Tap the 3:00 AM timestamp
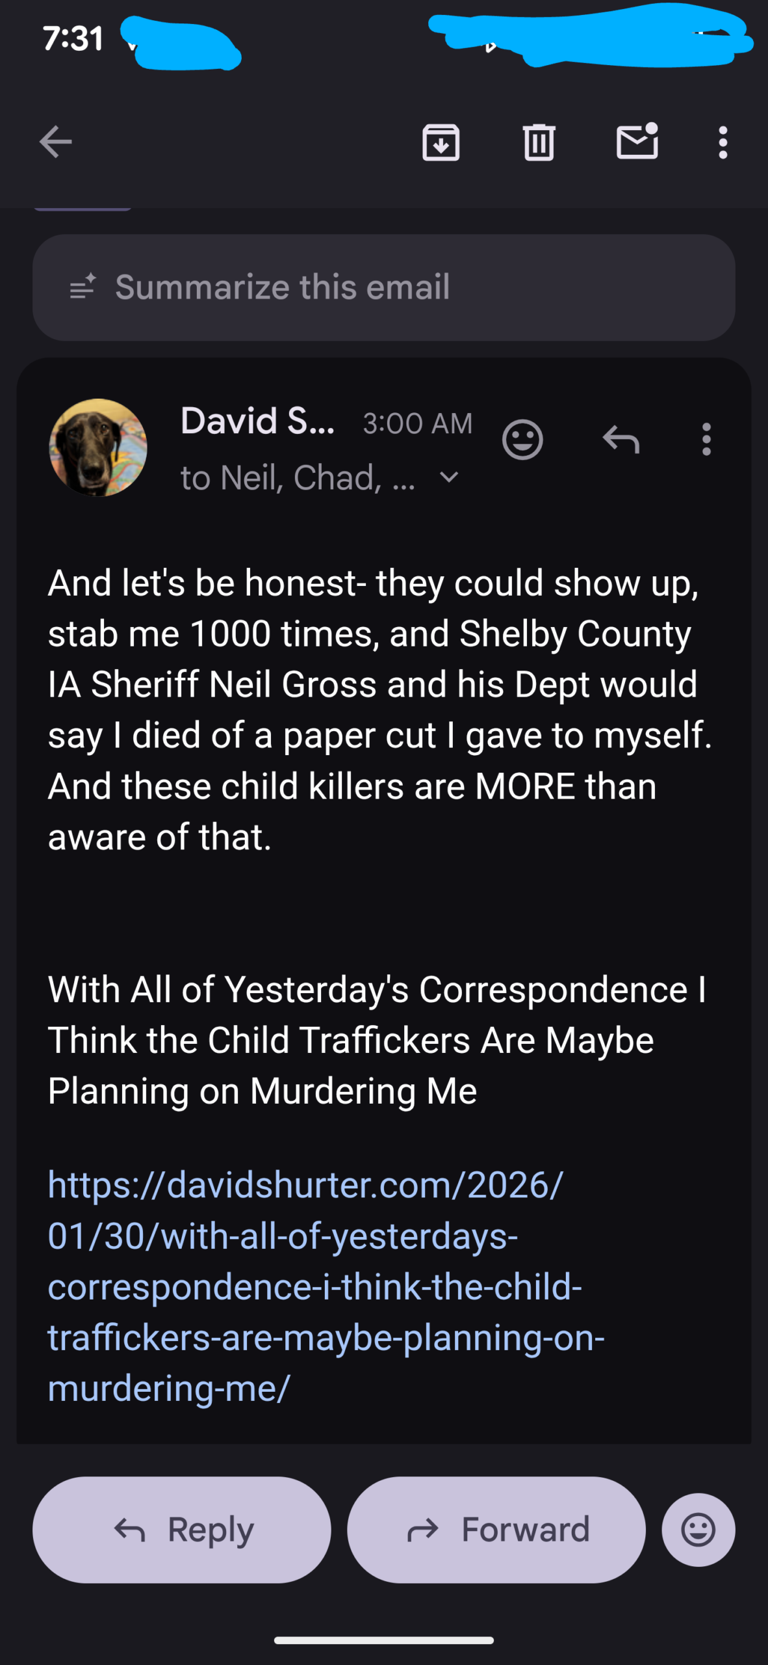768x1665 pixels. (x=417, y=423)
